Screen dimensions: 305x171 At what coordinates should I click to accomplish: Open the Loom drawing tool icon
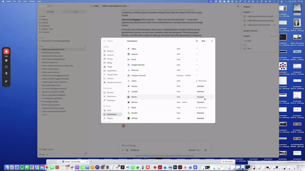pos(6,81)
